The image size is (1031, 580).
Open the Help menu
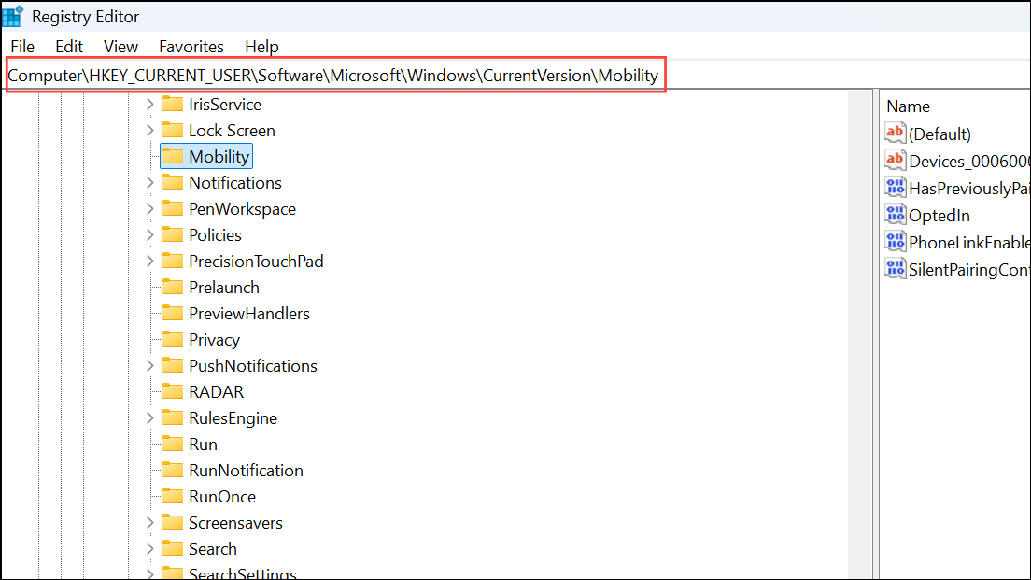point(261,47)
